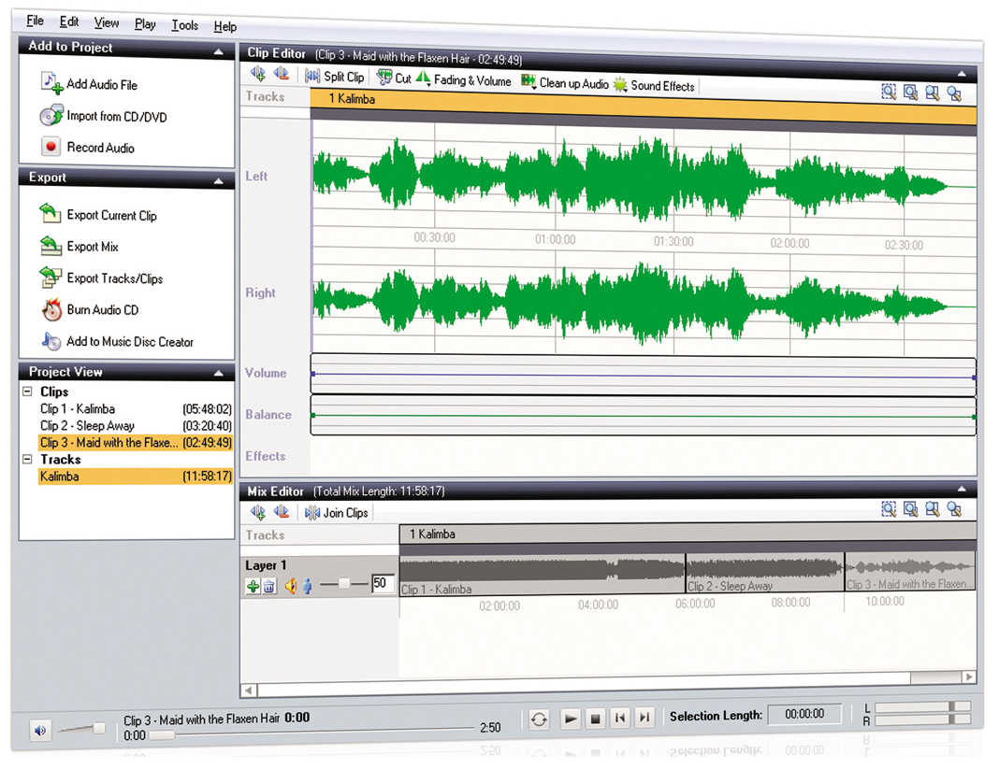
Task: Click the Layer 1 volume slider
Action: (x=345, y=584)
